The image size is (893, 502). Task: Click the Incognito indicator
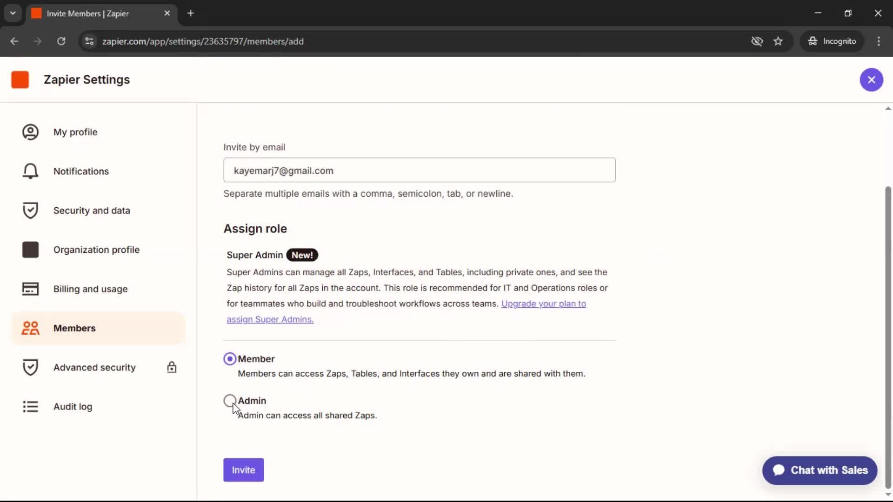[832, 41]
